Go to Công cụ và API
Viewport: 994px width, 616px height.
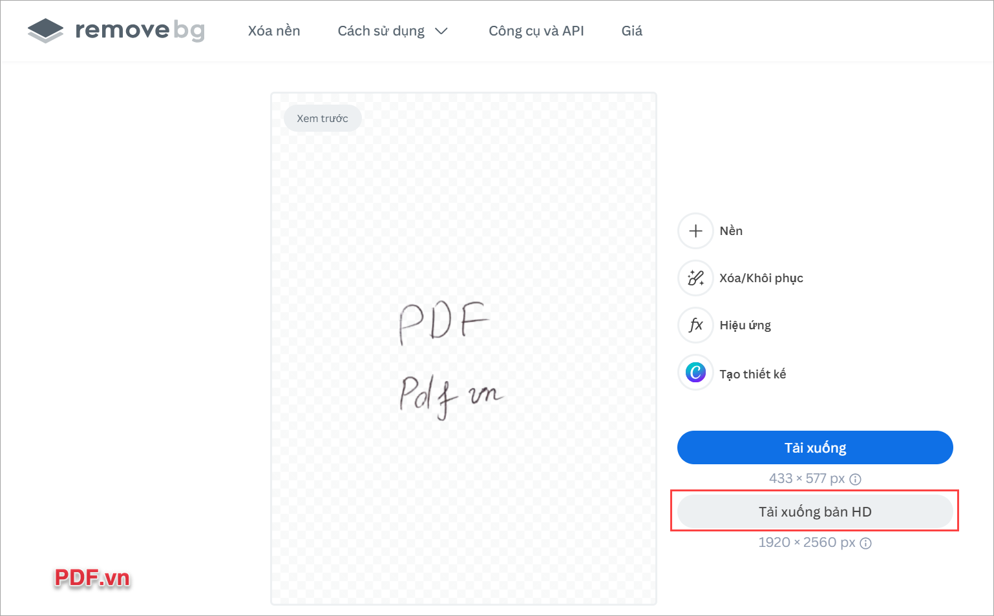536,31
